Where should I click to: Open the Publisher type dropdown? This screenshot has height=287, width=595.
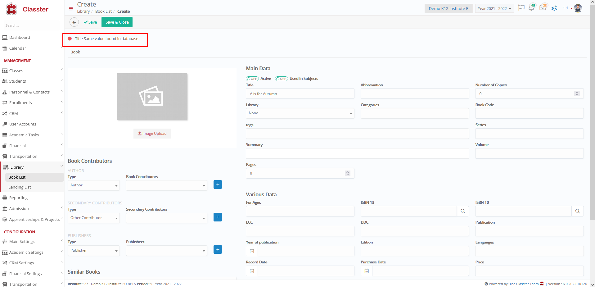(x=93, y=251)
